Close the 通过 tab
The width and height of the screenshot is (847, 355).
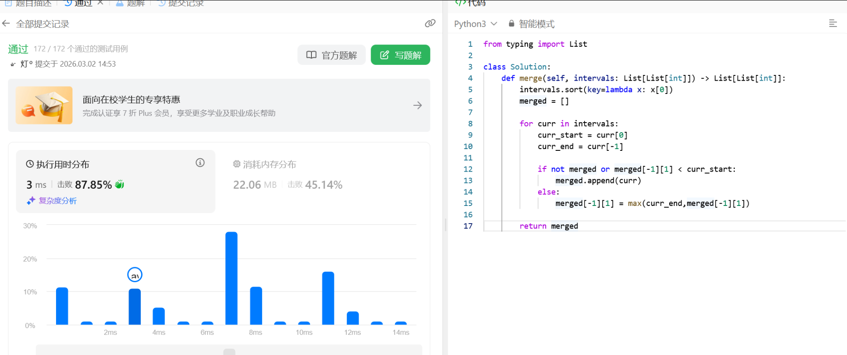tap(100, 3)
